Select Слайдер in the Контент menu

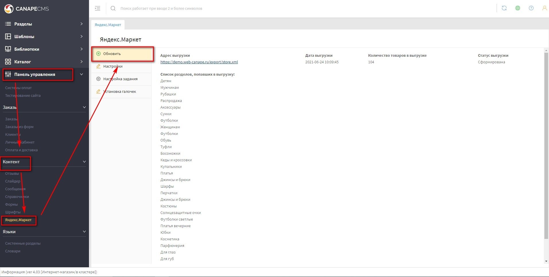click(13, 181)
